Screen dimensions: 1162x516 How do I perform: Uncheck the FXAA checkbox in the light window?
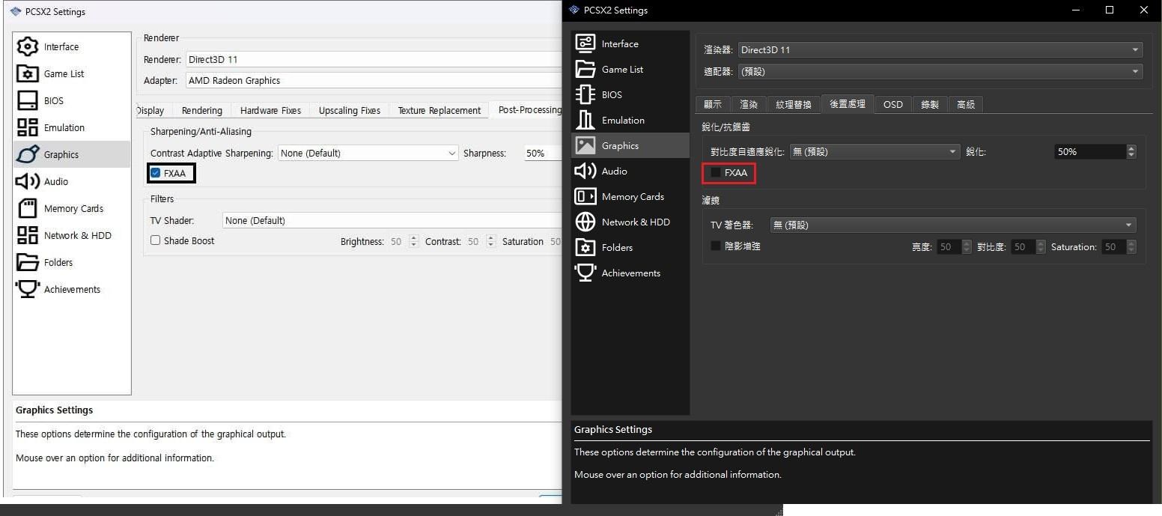pos(156,173)
